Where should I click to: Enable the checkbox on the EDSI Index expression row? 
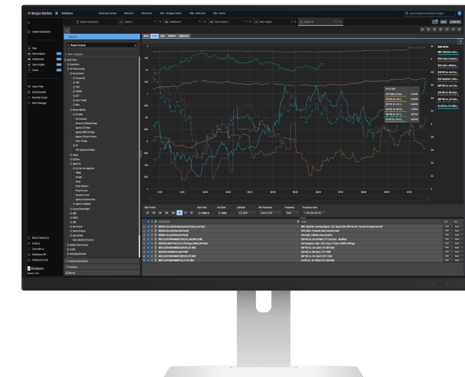click(148, 232)
